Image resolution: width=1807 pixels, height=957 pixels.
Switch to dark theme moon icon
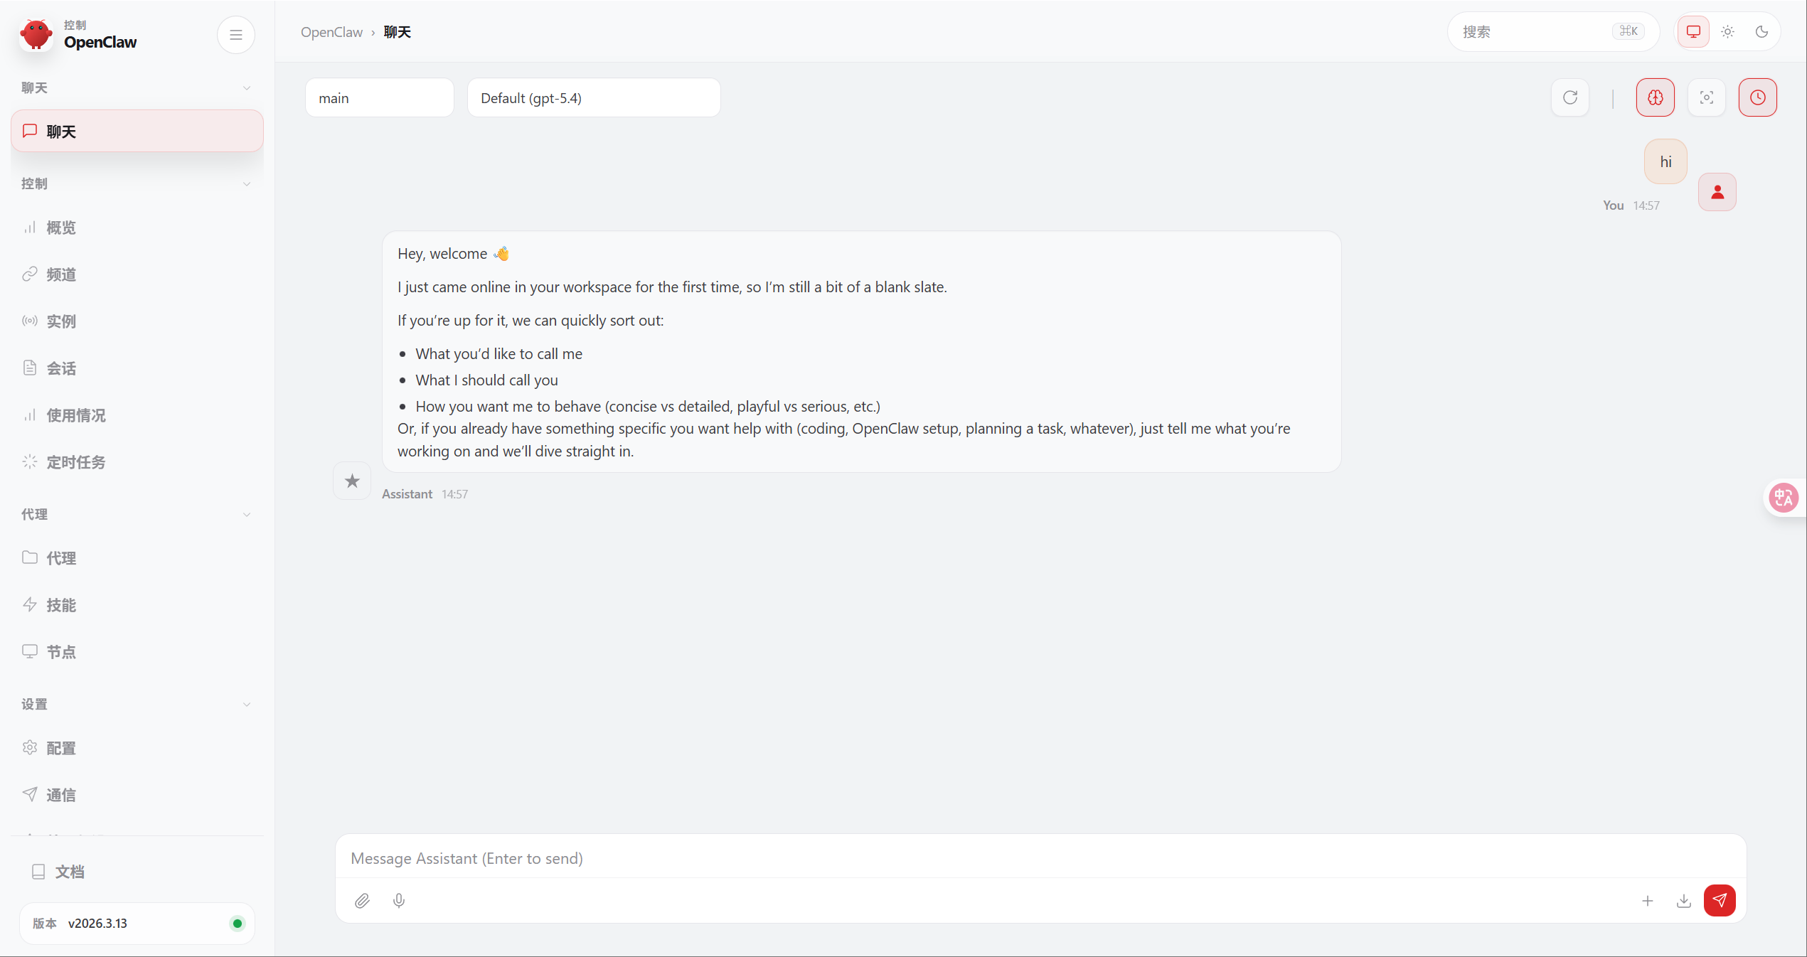[x=1761, y=32]
